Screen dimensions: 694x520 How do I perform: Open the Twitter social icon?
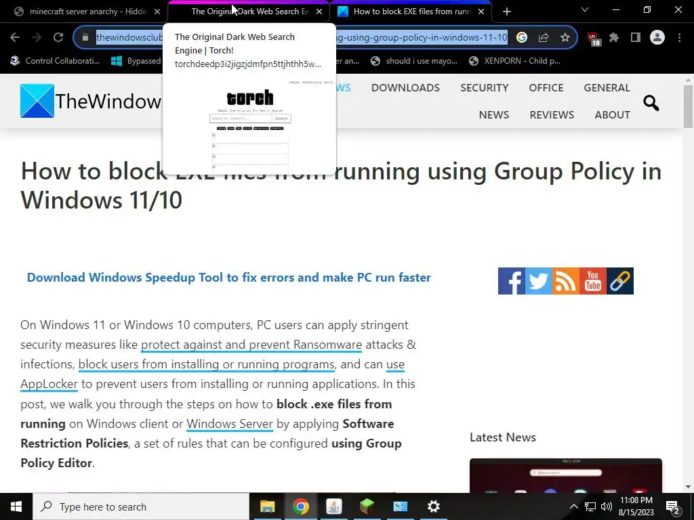(x=539, y=281)
